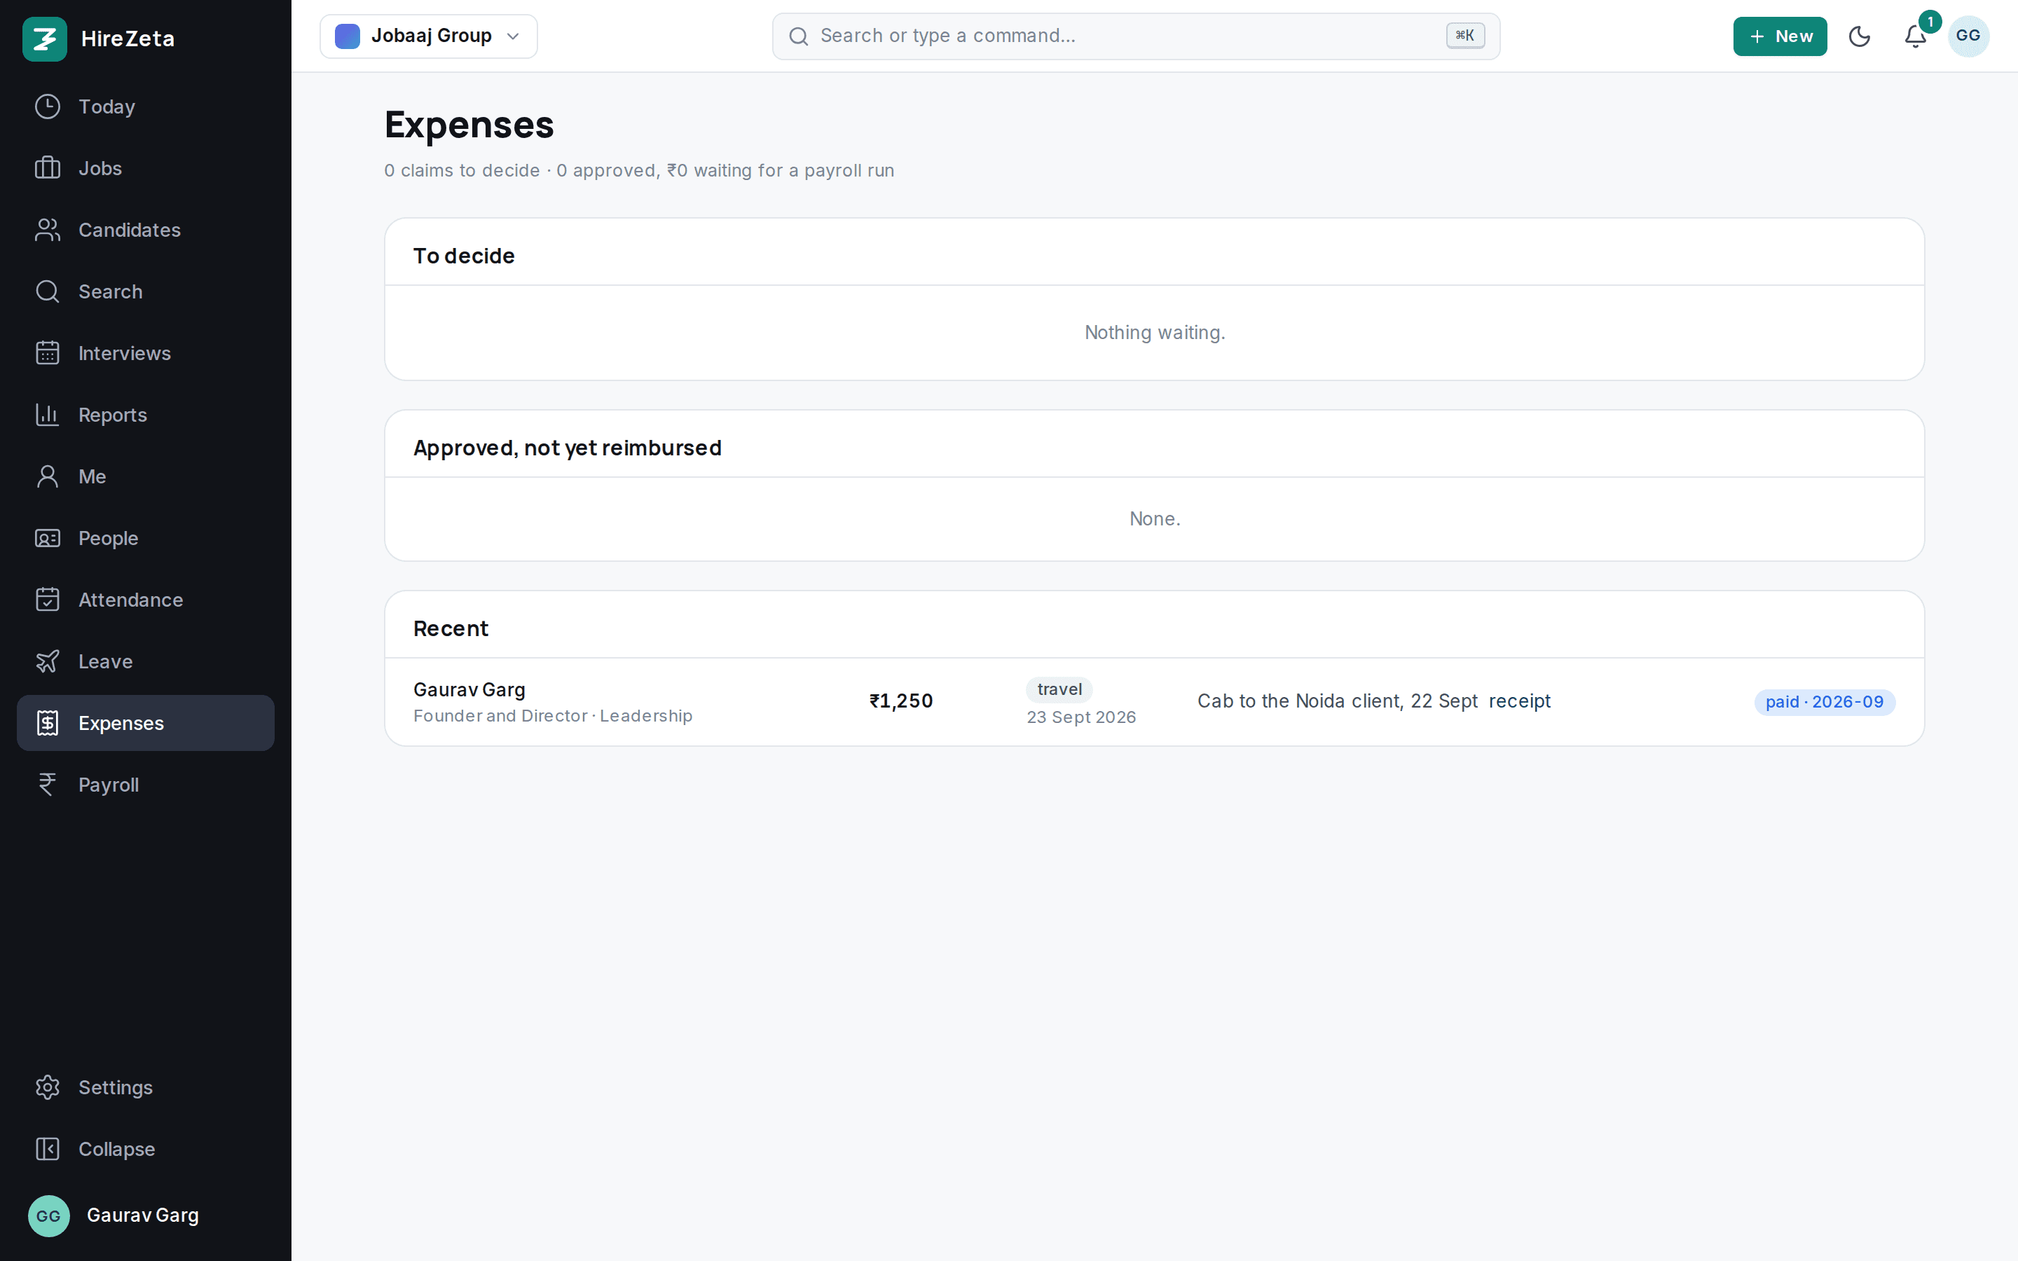Screen dimensions: 2018x1261
Task: Click the 0 claims to decide summary line
Action: coord(639,171)
